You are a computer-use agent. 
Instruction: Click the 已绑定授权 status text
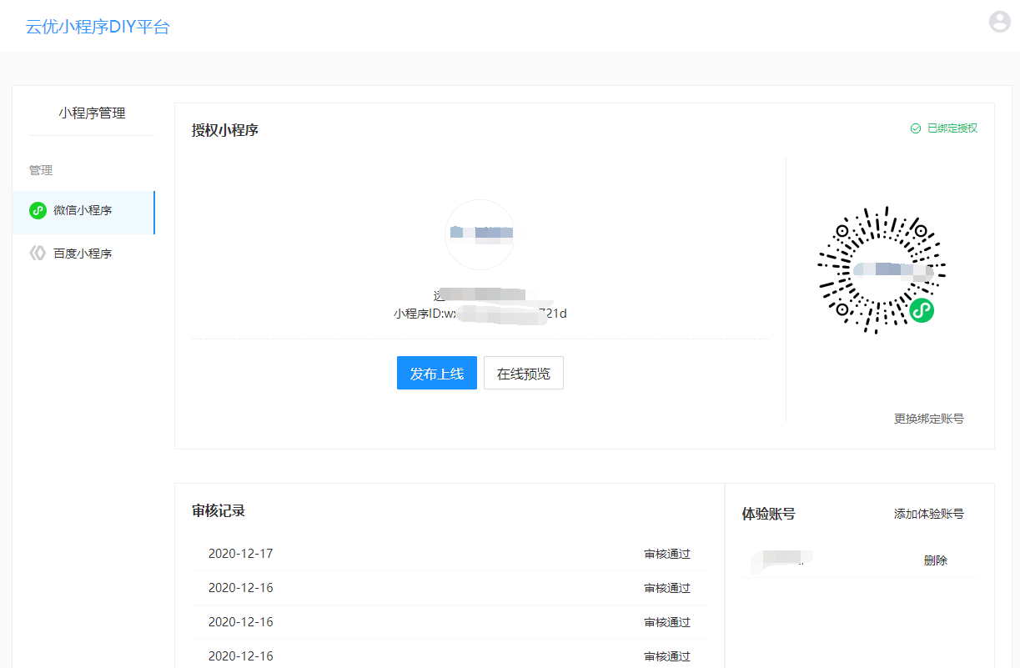point(952,128)
